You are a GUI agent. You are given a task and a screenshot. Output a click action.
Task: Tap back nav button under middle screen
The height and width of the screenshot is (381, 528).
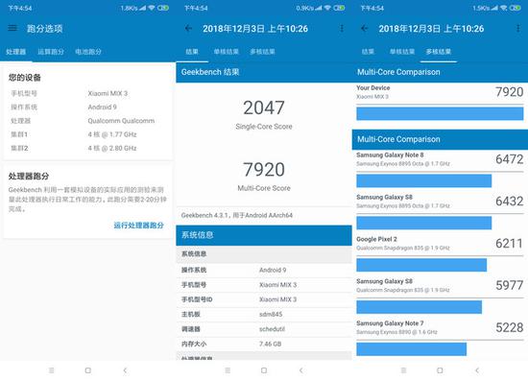(x=301, y=370)
